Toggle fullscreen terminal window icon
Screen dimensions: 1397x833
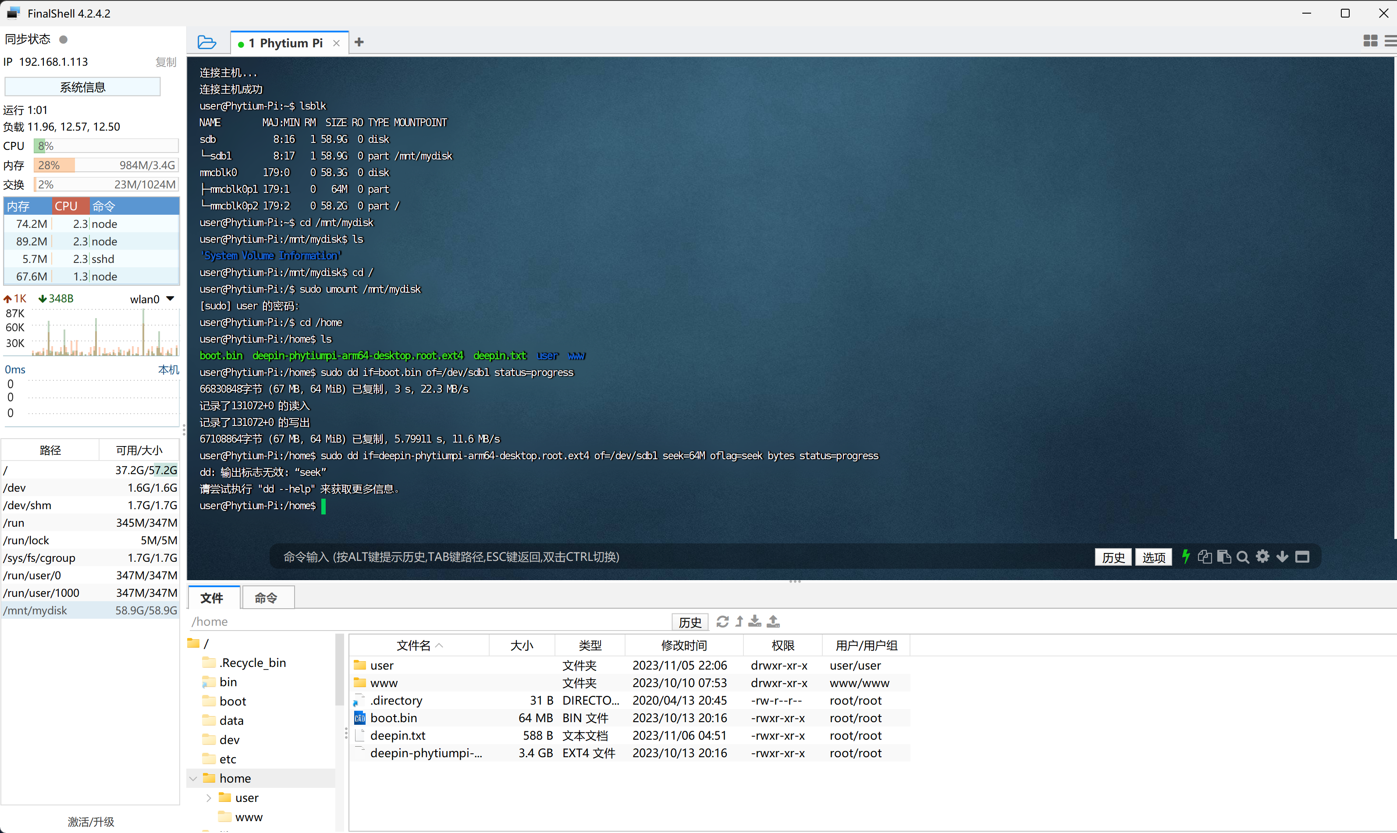point(1303,557)
